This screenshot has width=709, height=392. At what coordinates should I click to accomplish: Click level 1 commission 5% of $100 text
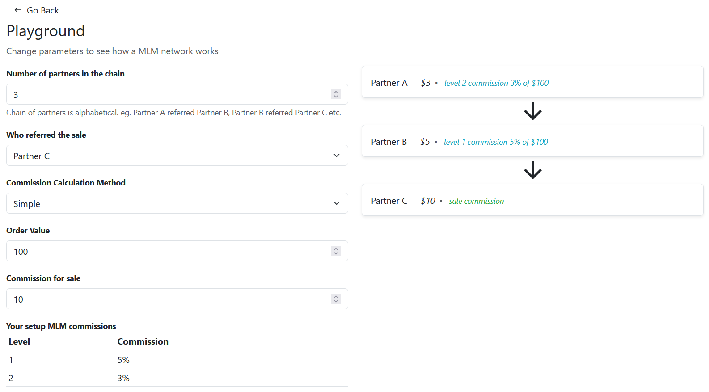[496, 142]
